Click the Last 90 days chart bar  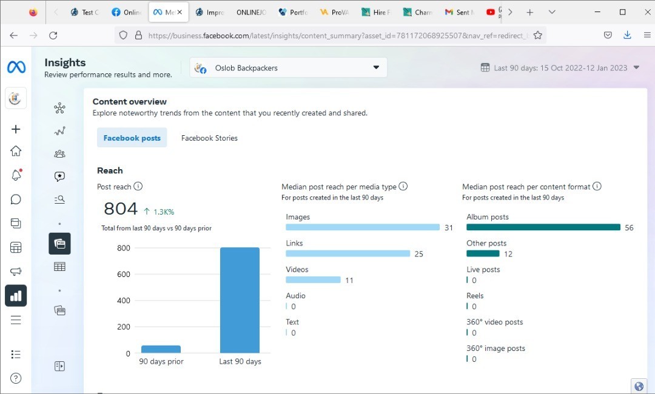point(240,300)
